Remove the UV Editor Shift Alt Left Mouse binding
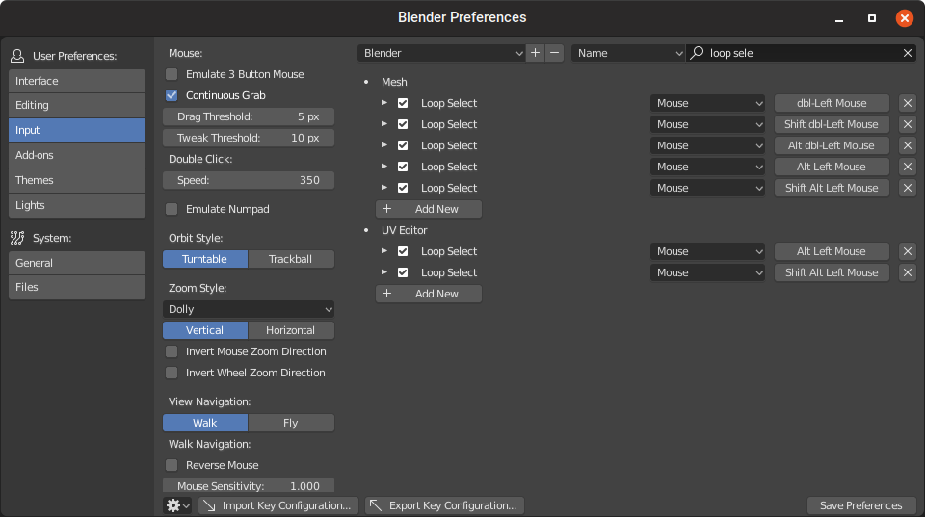 (x=908, y=273)
